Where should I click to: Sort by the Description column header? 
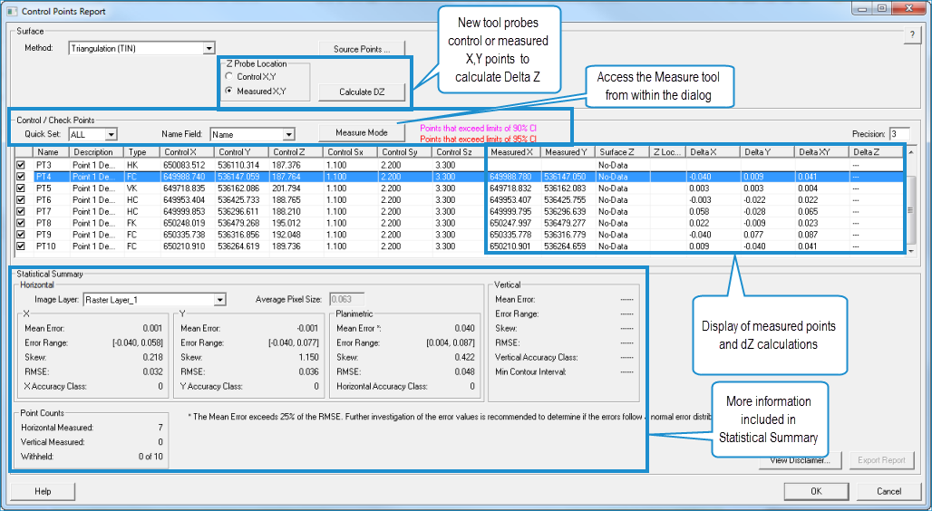point(97,152)
